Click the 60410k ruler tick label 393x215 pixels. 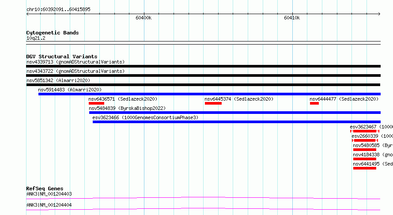click(x=292, y=18)
